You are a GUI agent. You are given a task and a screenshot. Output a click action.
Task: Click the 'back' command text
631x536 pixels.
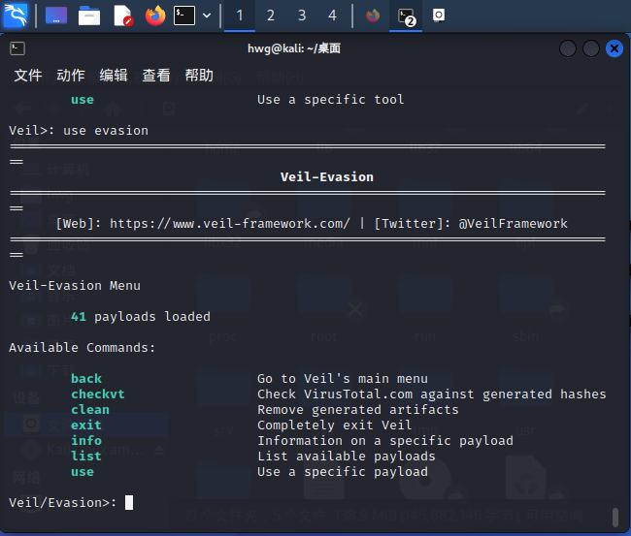coord(86,378)
